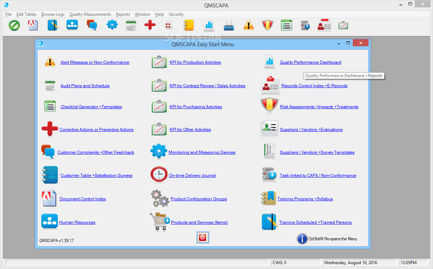Open the Human Resources link

77,222
